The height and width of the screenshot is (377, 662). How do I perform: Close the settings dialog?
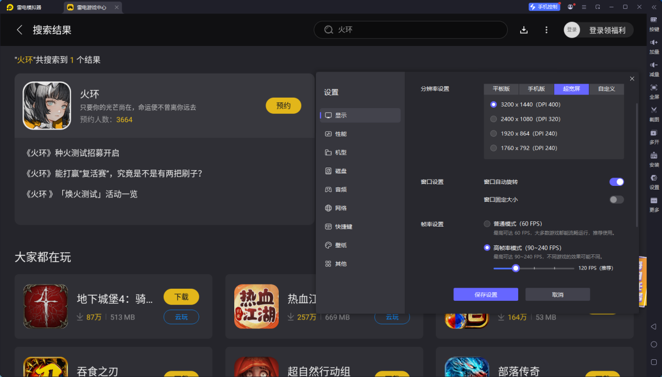click(632, 78)
